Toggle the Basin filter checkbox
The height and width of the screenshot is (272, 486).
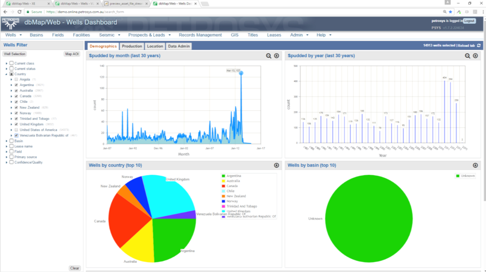[11, 141]
